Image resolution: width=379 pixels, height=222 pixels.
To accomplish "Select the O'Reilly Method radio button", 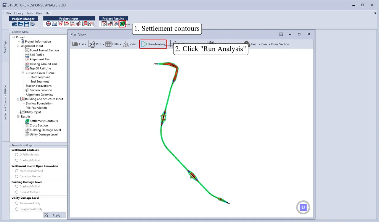I will [17, 155].
